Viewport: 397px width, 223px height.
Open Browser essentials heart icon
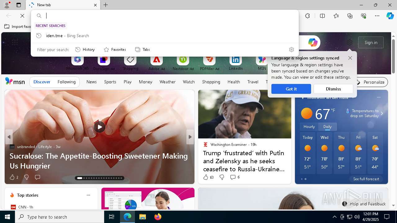(364, 16)
